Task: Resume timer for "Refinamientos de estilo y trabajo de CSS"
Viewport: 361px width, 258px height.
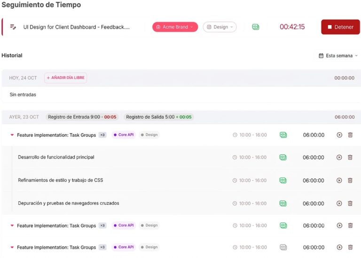Action: (339, 180)
